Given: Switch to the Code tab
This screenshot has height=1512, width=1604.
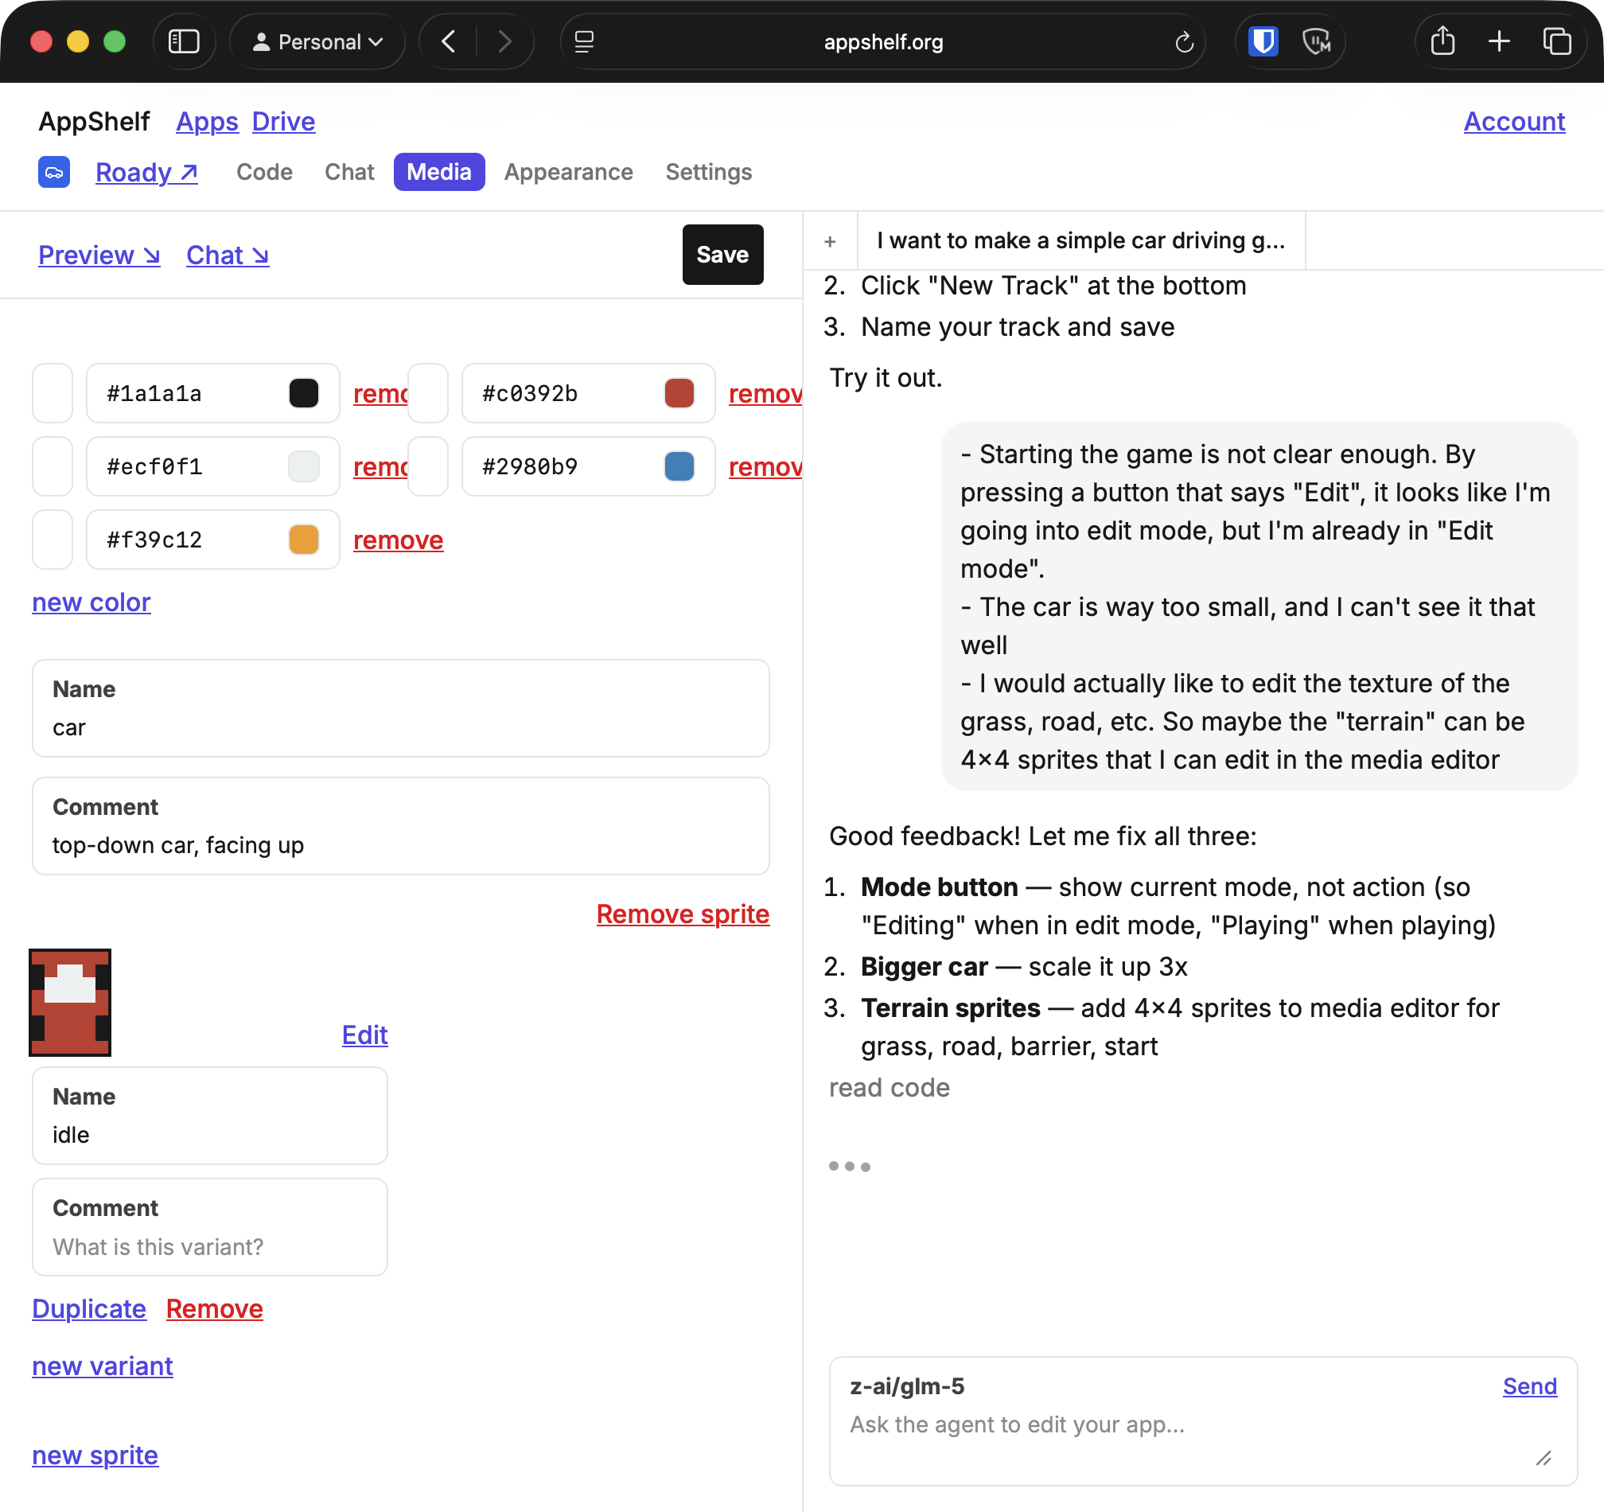Looking at the screenshot, I should tap(264, 172).
